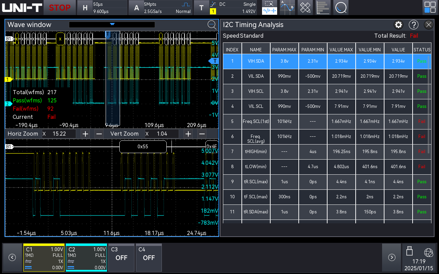439x274 pixels.
Task: Click the decoded 0x55 bus packet
Action: pyautogui.click(x=143, y=147)
